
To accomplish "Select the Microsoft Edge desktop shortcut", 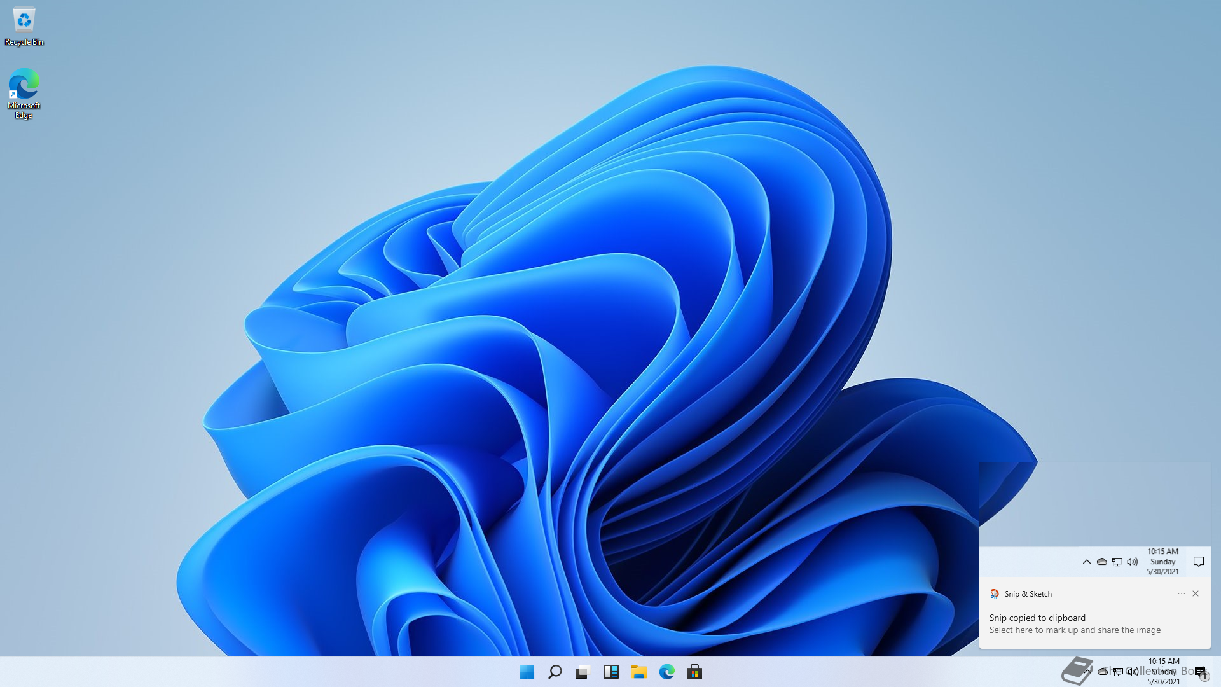I will click(24, 94).
